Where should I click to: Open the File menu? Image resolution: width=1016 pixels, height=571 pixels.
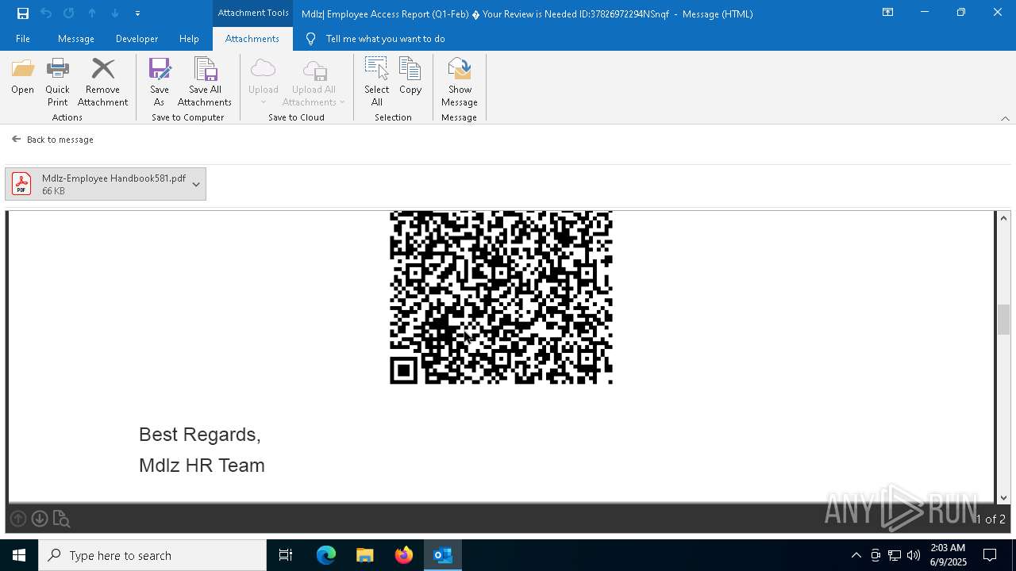click(x=23, y=39)
